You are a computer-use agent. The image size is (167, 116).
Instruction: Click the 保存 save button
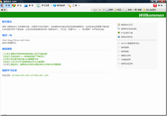[x=109, y=10]
